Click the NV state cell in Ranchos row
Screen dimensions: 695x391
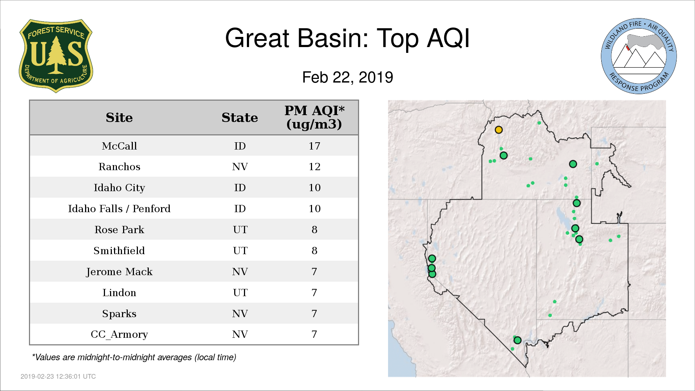click(240, 167)
